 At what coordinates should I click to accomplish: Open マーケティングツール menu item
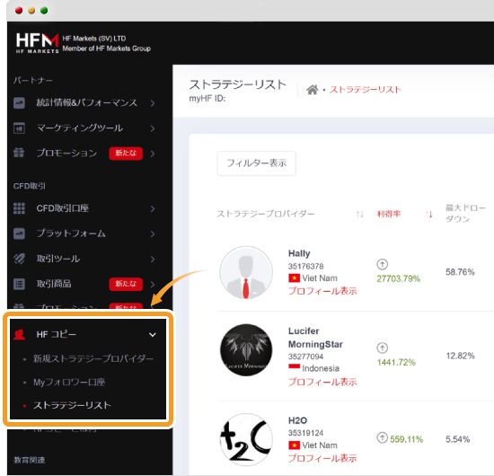[x=80, y=128]
